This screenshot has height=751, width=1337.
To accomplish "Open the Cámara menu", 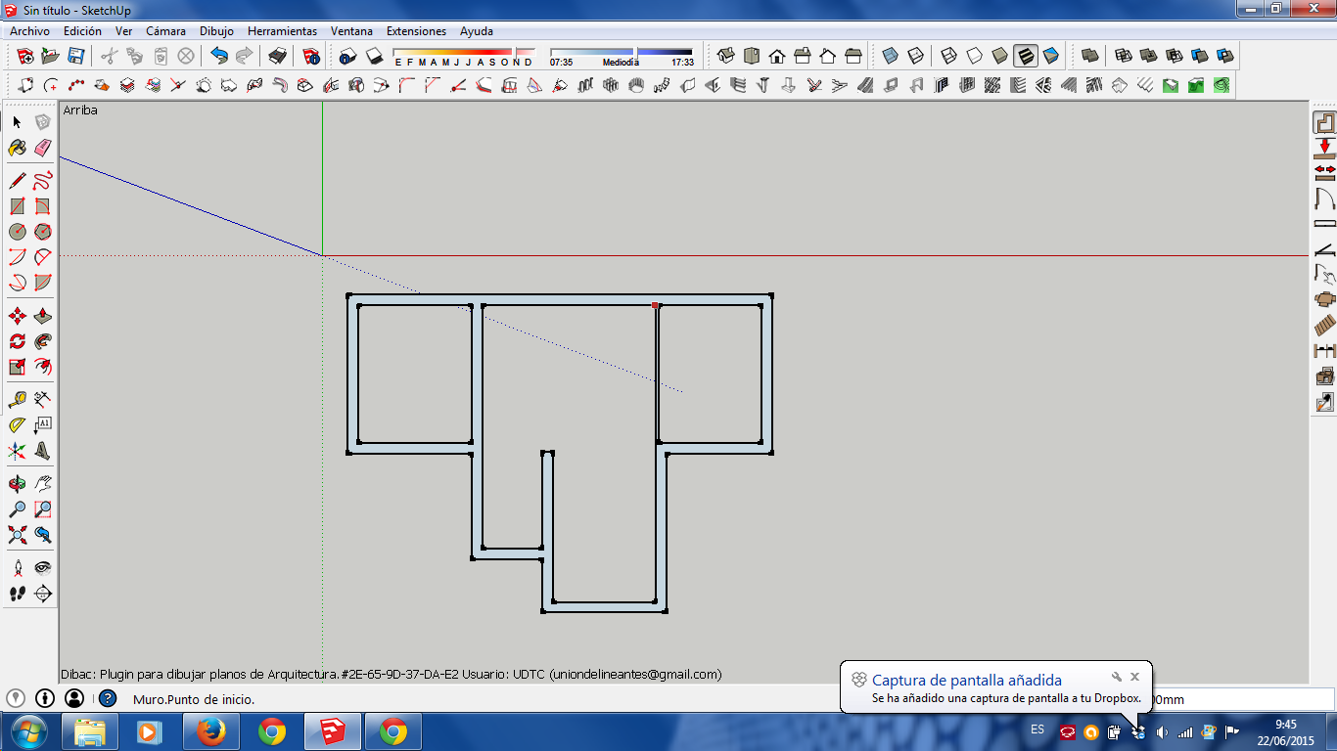I will click(165, 31).
